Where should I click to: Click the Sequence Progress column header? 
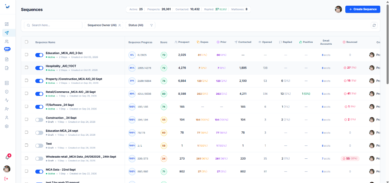(x=140, y=42)
